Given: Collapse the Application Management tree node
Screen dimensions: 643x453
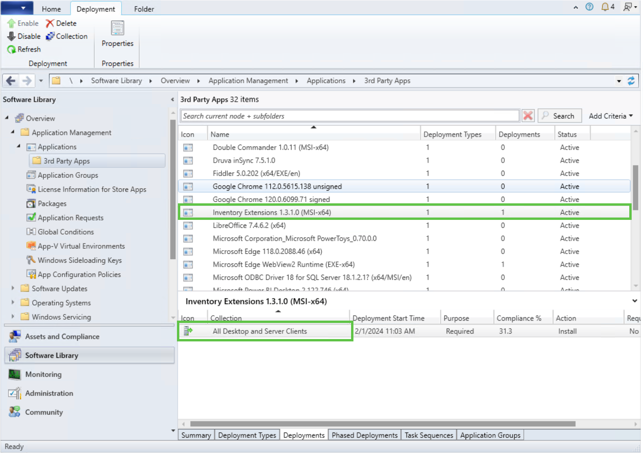Looking at the screenshot, I should pos(13,132).
